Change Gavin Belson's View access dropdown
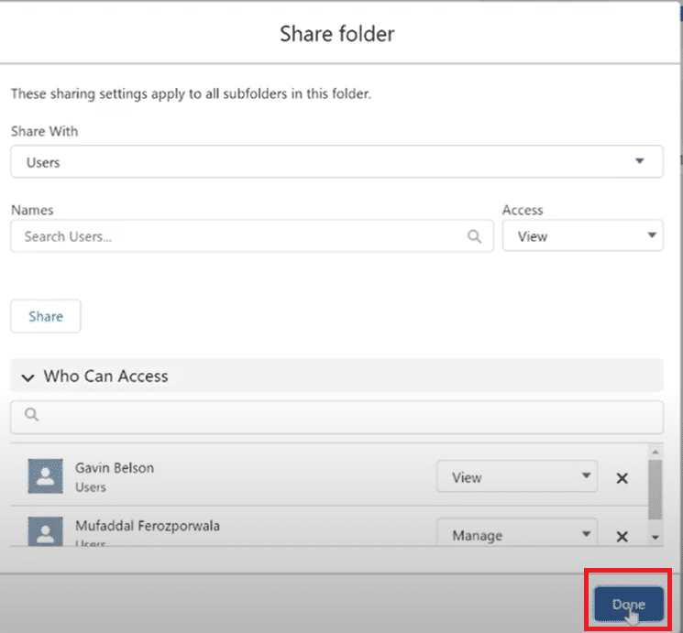Viewport: 683px width, 633px height. click(517, 476)
